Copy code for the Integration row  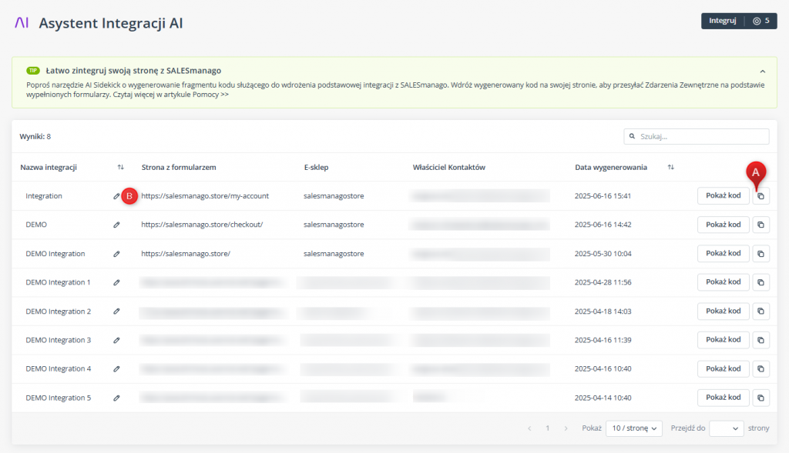(x=760, y=196)
